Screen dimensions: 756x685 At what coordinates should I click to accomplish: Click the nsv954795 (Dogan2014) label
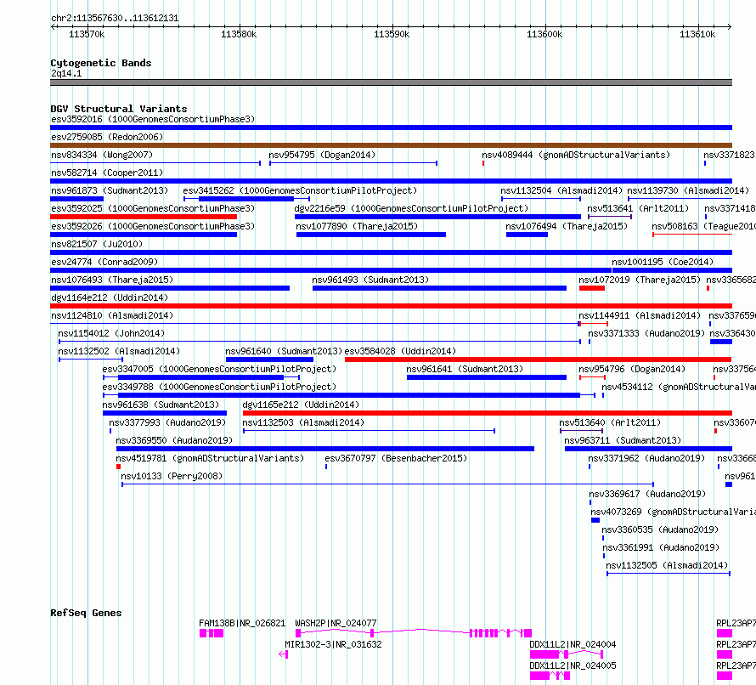(x=322, y=155)
